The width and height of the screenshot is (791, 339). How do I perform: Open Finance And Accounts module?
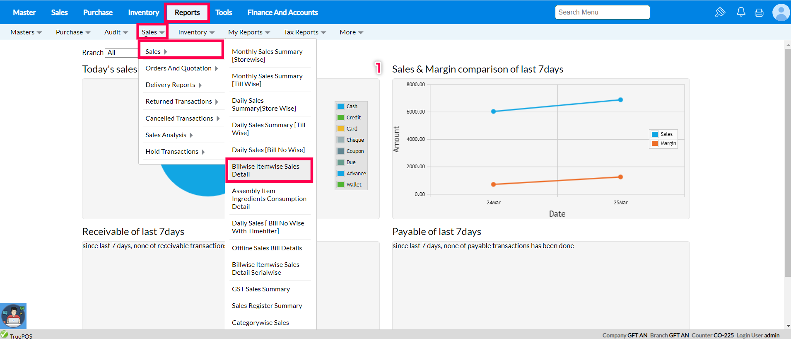(x=282, y=12)
